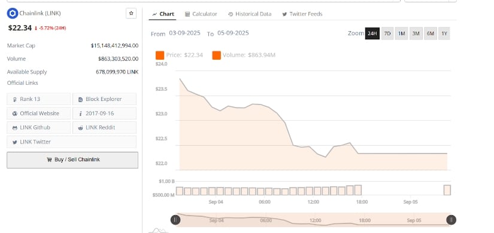Click Buy / Sell Chainlink button
Screen dimensions: 494x233
[x=72, y=160]
